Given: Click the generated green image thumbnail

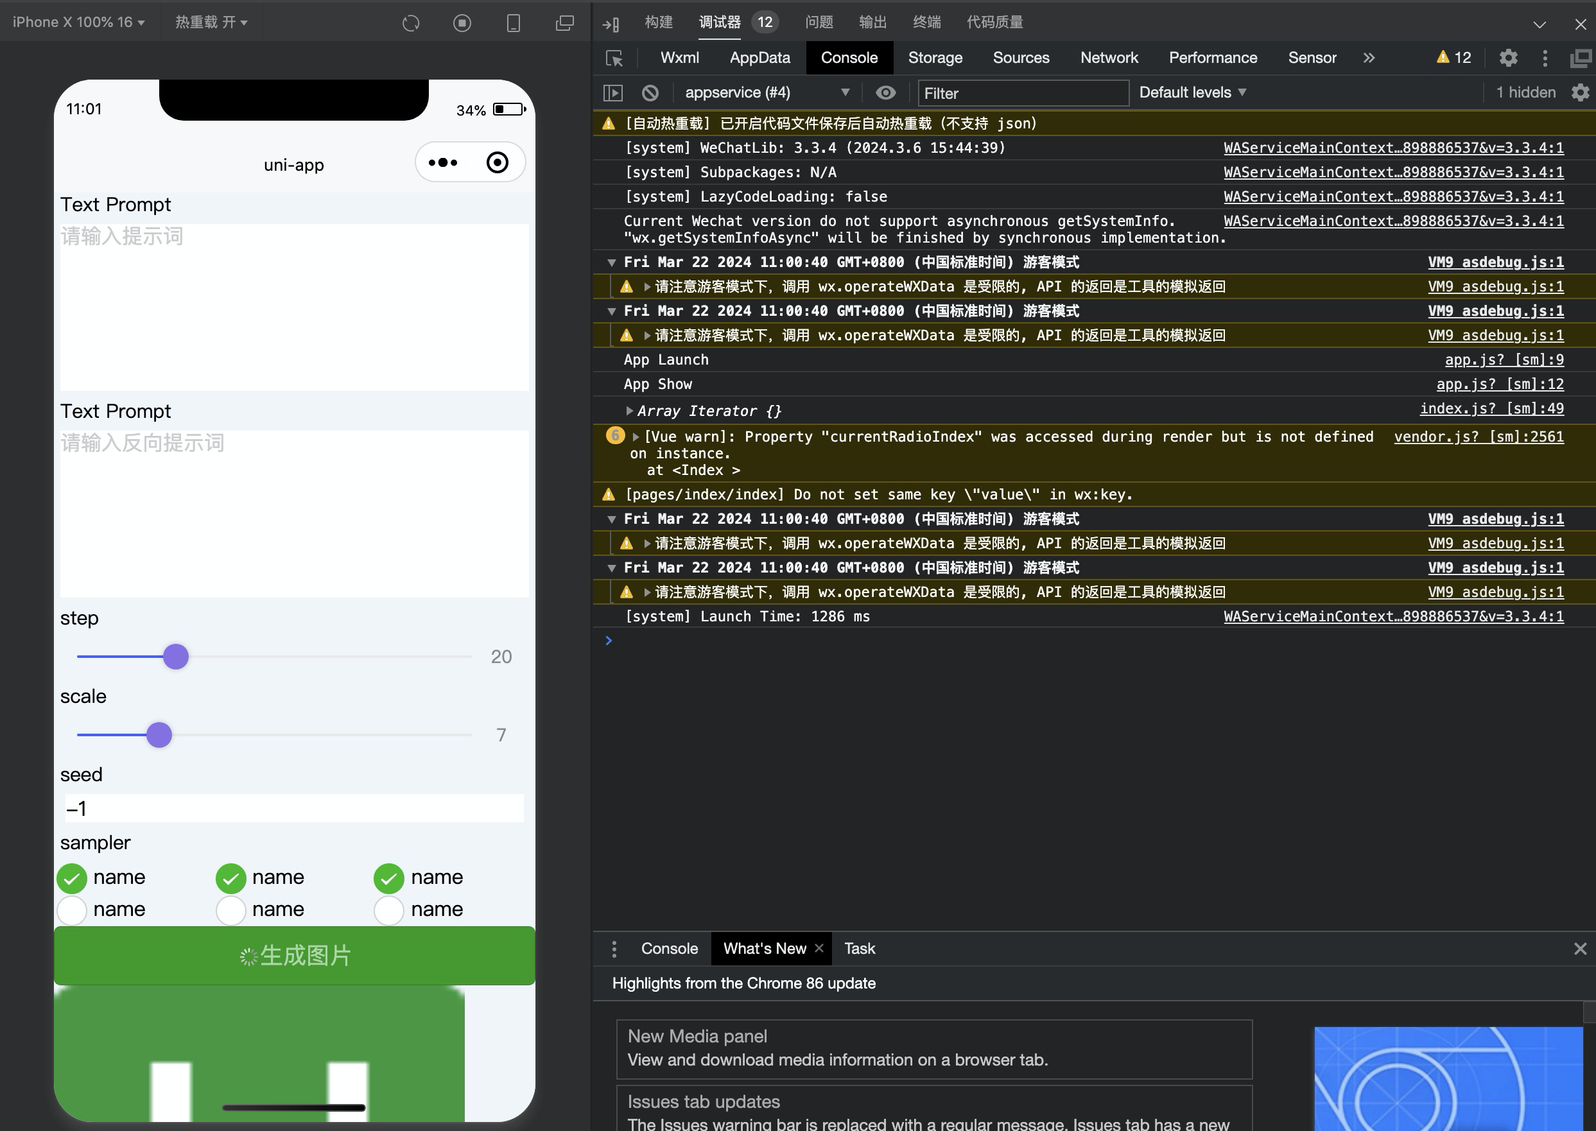Looking at the screenshot, I should point(259,1054).
